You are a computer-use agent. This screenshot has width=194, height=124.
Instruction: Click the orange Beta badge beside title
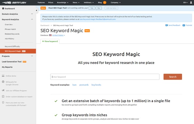87,31
